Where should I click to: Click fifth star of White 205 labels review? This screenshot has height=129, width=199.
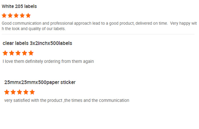(28, 16)
